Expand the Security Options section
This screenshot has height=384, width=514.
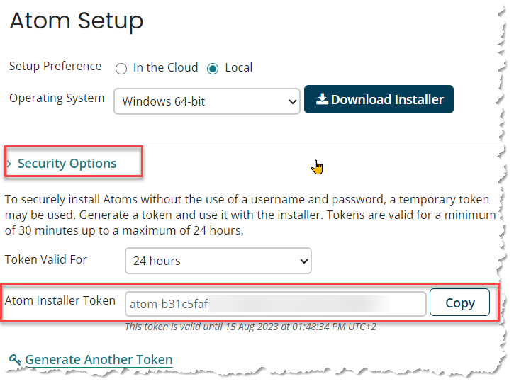pyautogui.click(x=67, y=163)
